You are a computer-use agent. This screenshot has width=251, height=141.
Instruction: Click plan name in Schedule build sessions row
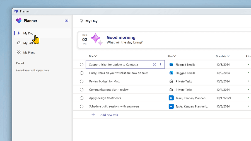pyautogui.click(x=192, y=106)
